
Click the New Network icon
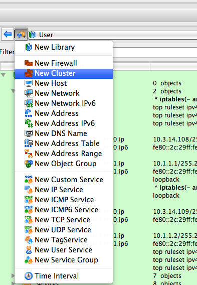(29, 93)
